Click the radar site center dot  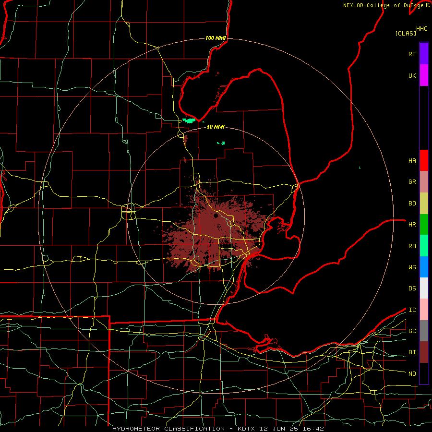(x=216, y=216)
